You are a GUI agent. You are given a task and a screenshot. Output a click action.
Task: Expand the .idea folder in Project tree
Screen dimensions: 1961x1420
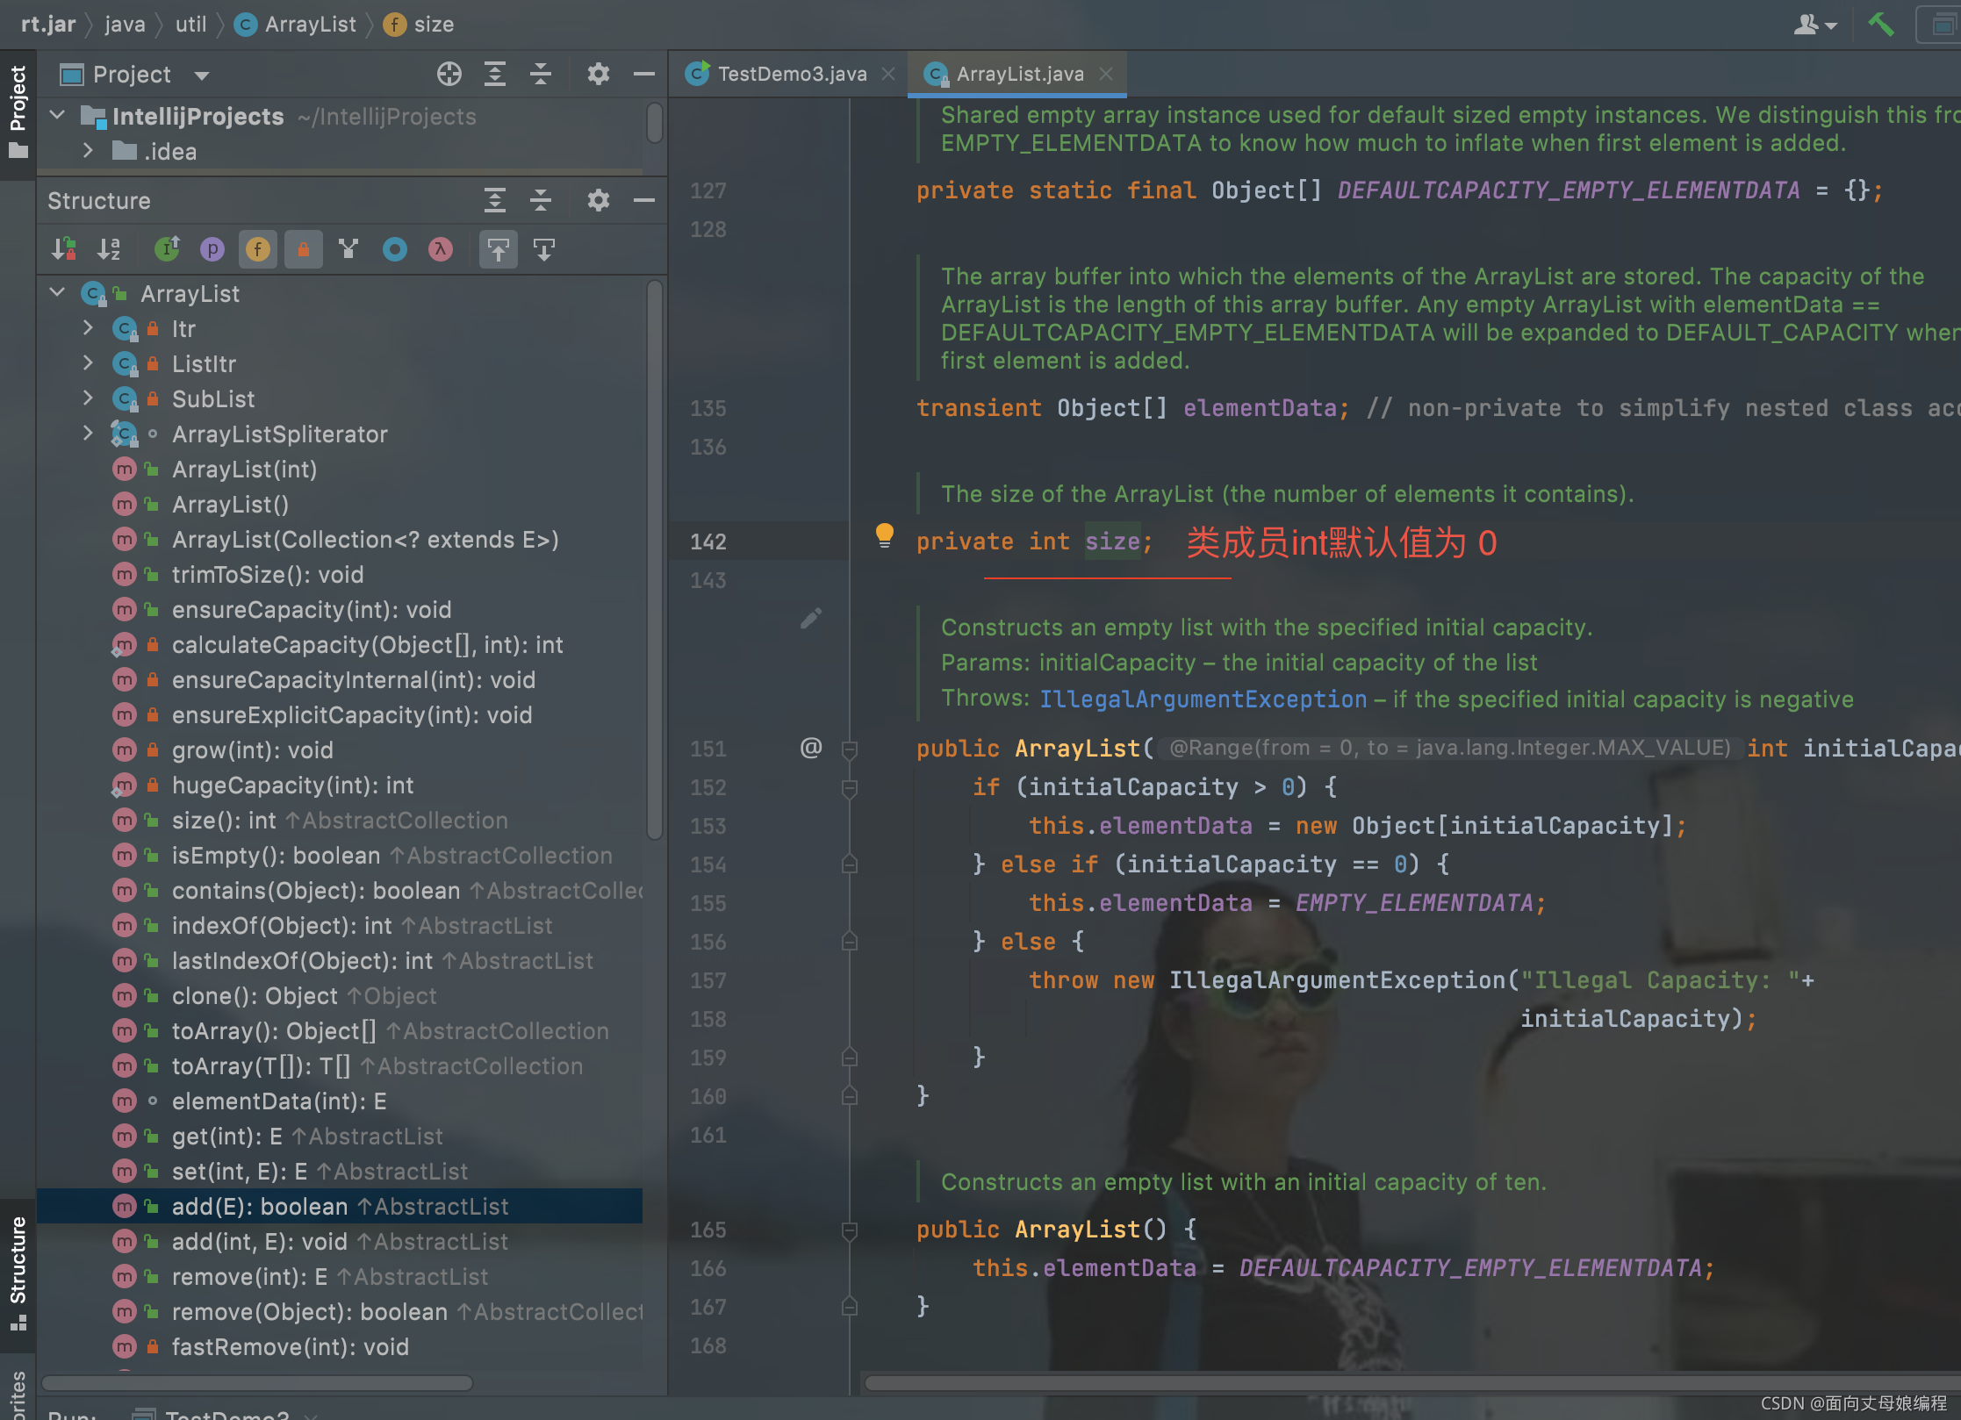click(x=88, y=151)
